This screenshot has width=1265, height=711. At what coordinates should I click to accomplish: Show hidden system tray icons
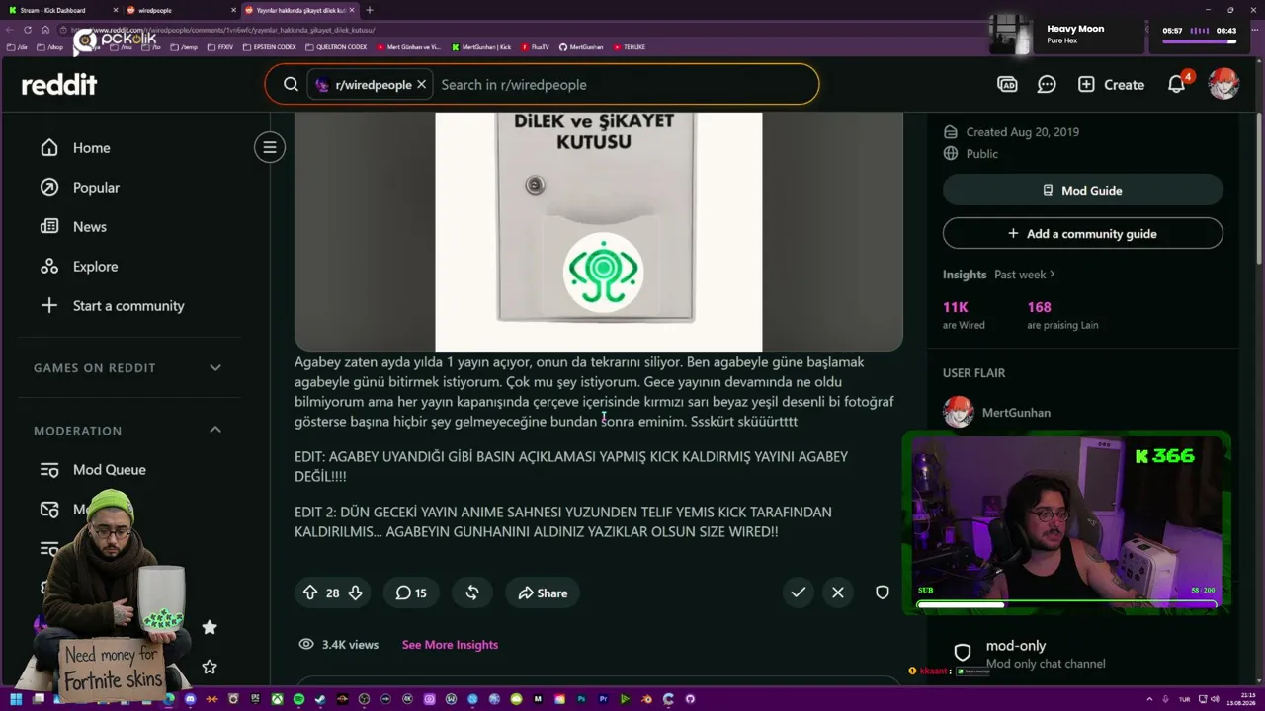point(1151,699)
